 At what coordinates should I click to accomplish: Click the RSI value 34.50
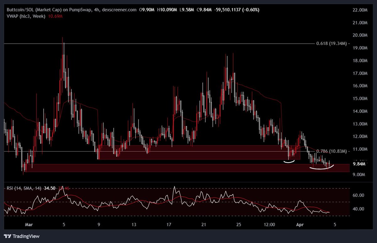50,188
